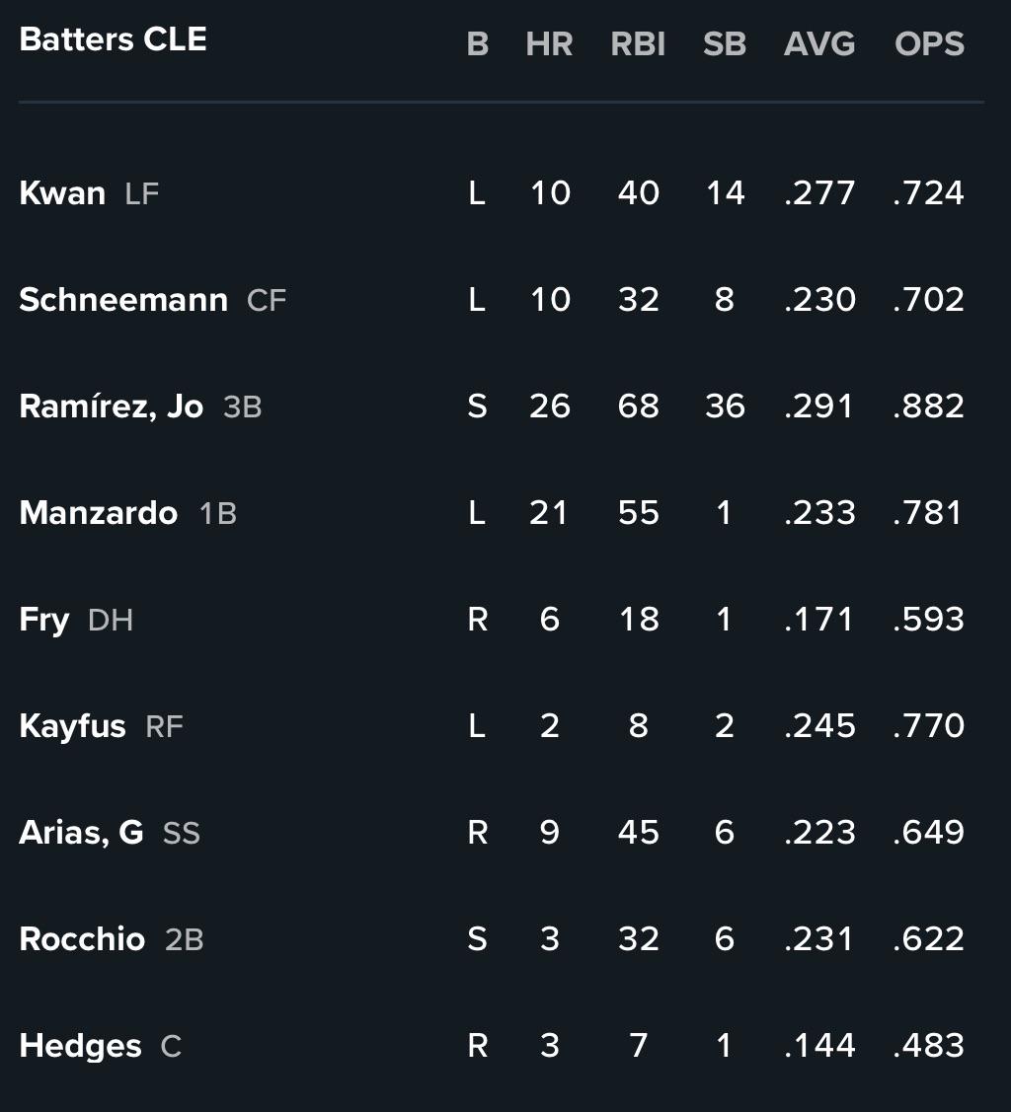This screenshot has height=1112, width=1011.
Task: Open Ramírez, Jo player profile
Action: pyautogui.click(x=112, y=408)
